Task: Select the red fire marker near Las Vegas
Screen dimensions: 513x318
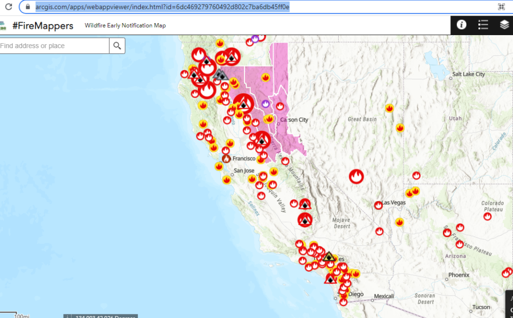Action: click(x=378, y=205)
